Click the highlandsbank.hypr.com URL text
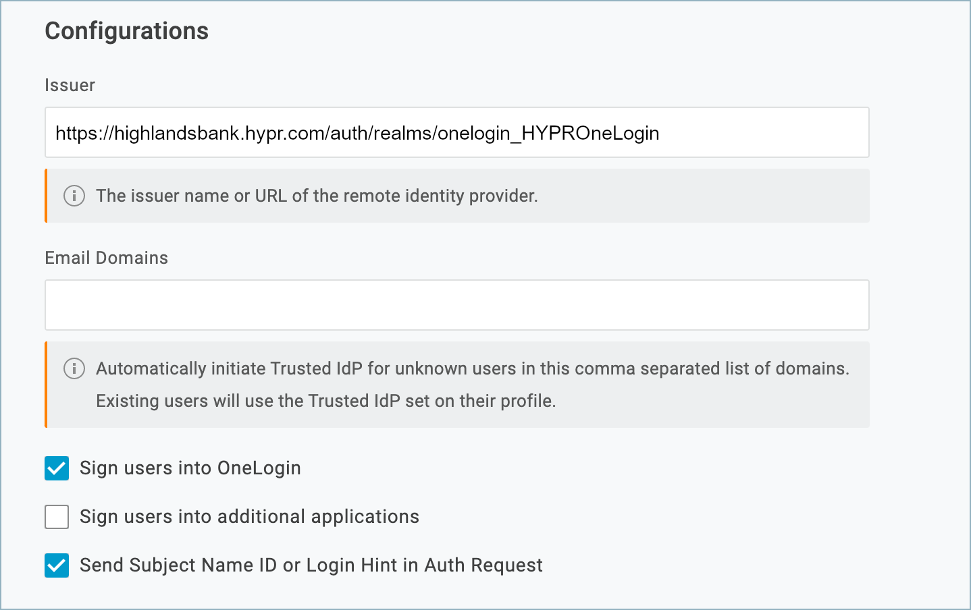This screenshot has width=971, height=610. click(x=357, y=133)
